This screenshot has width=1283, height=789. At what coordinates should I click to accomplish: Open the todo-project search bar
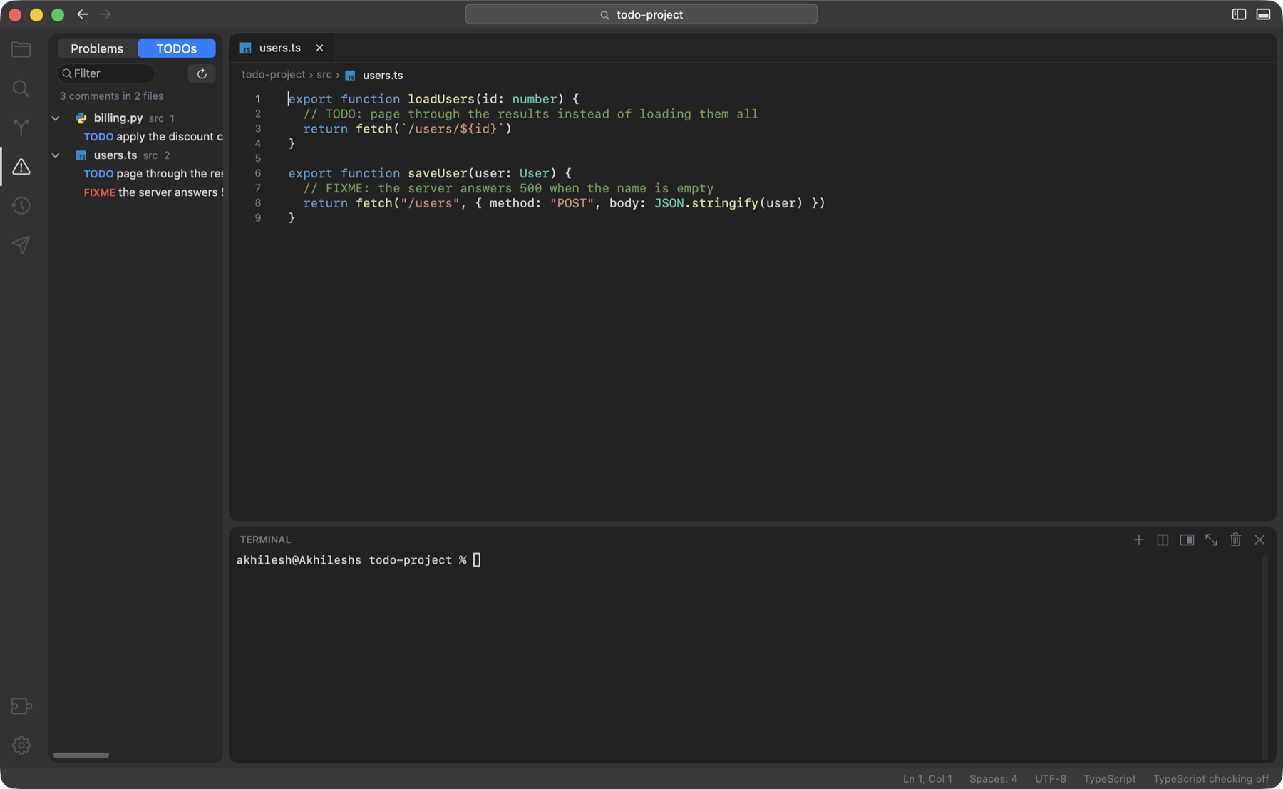click(641, 14)
